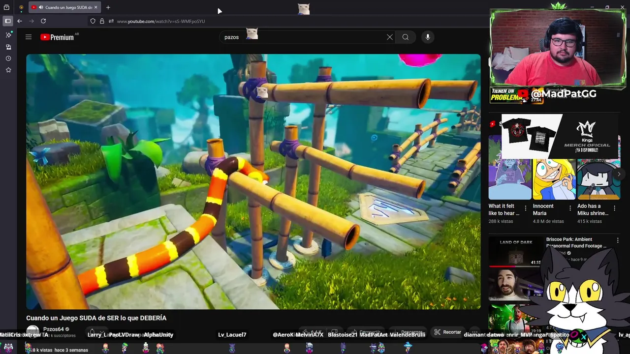Start voice search with microphone
Screen dimensions: 630x354
point(428,37)
